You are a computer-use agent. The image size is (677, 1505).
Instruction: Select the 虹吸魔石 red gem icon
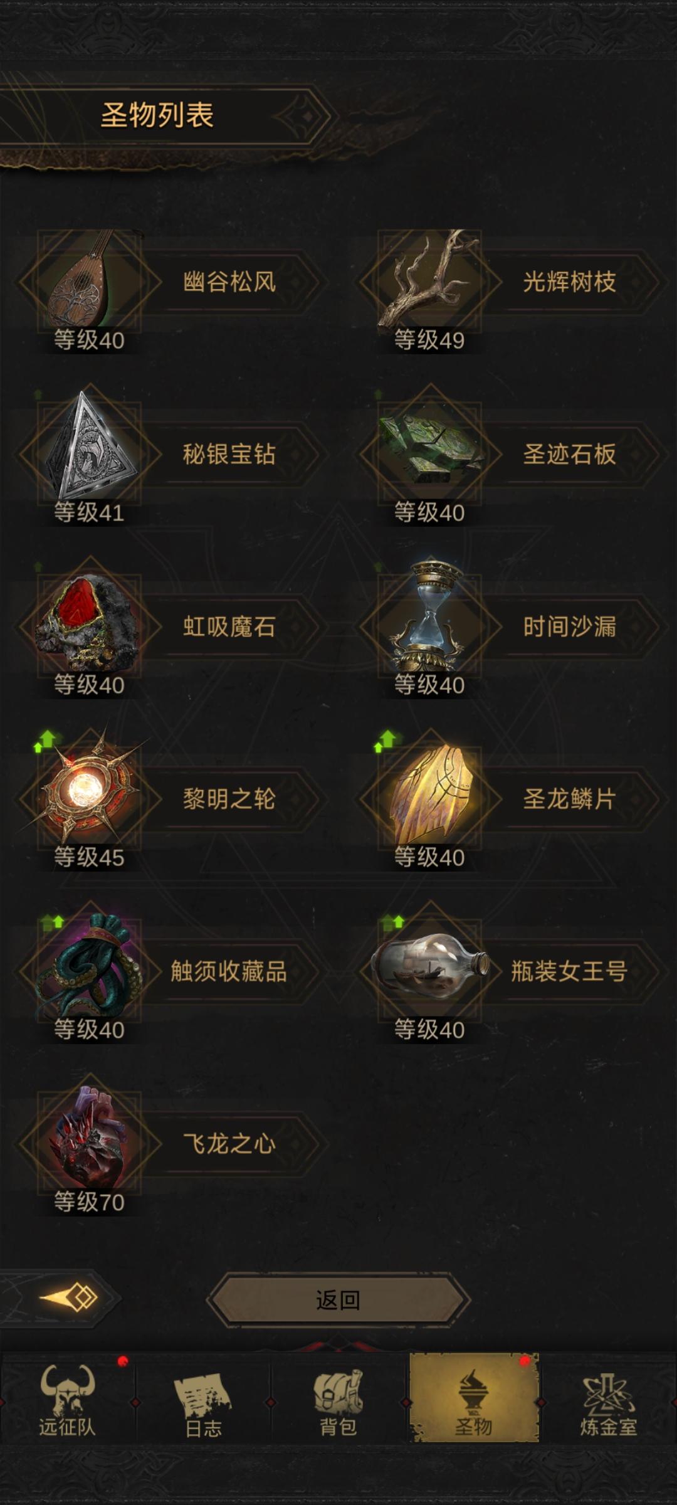pyautogui.click(x=90, y=626)
